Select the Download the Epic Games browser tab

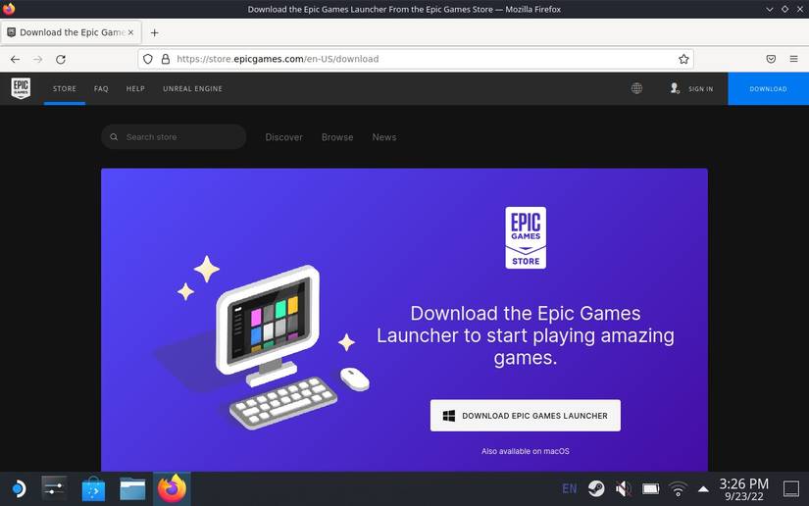click(x=71, y=32)
